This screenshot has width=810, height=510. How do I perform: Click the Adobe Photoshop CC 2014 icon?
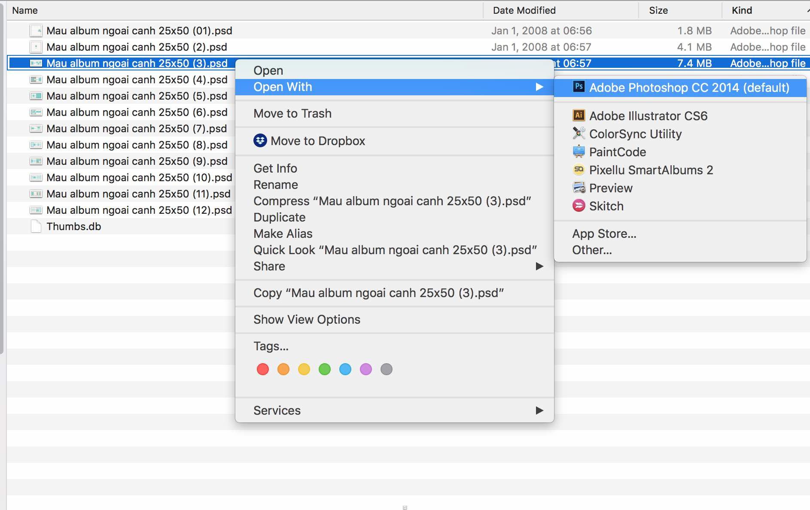579,87
